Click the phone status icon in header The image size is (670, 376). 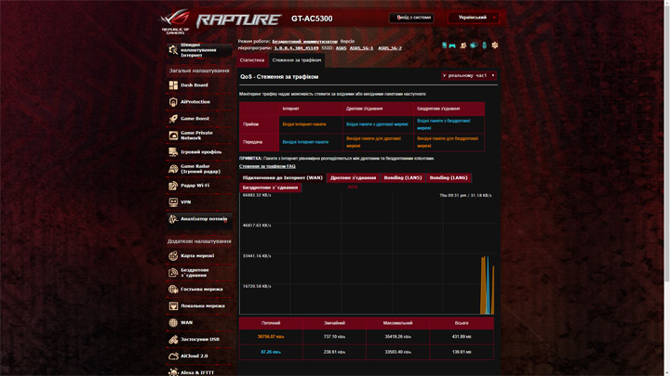pos(445,45)
